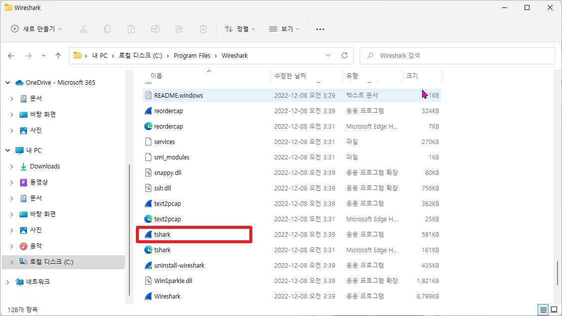Click Wireshark in address breadcrumb
Screen dimensions: 562x316
click(235, 55)
